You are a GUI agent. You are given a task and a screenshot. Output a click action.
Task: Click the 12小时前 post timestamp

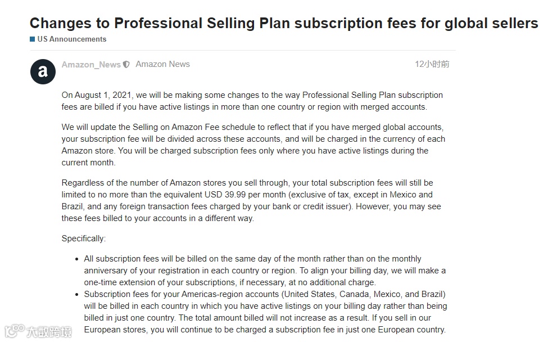pyautogui.click(x=432, y=64)
